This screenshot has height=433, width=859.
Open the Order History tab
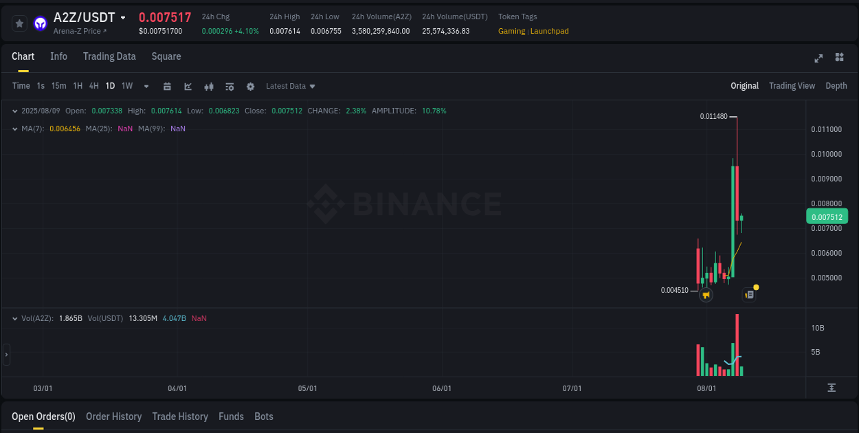click(x=113, y=417)
